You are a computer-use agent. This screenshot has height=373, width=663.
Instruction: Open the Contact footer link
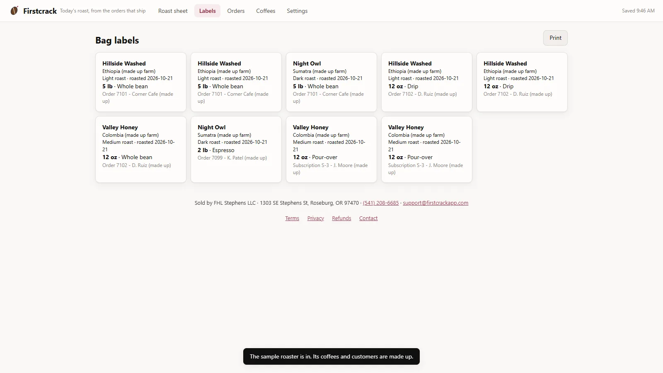pos(368,218)
